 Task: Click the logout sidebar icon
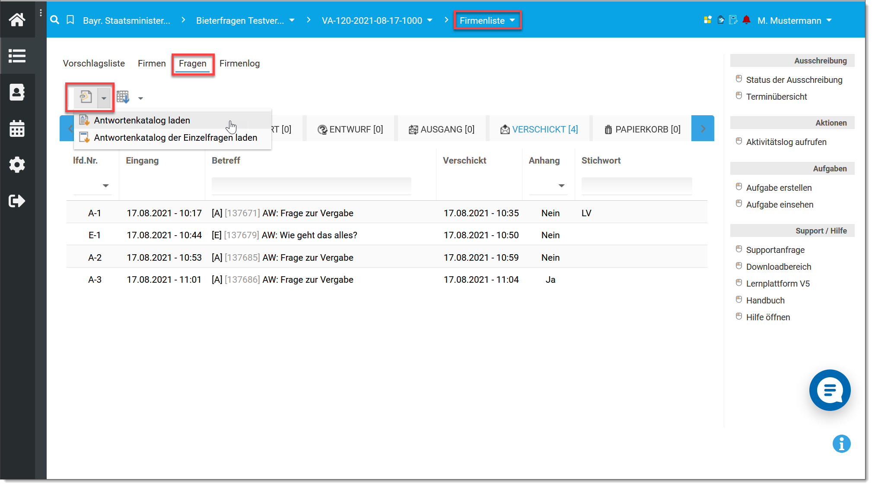[17, 201]
